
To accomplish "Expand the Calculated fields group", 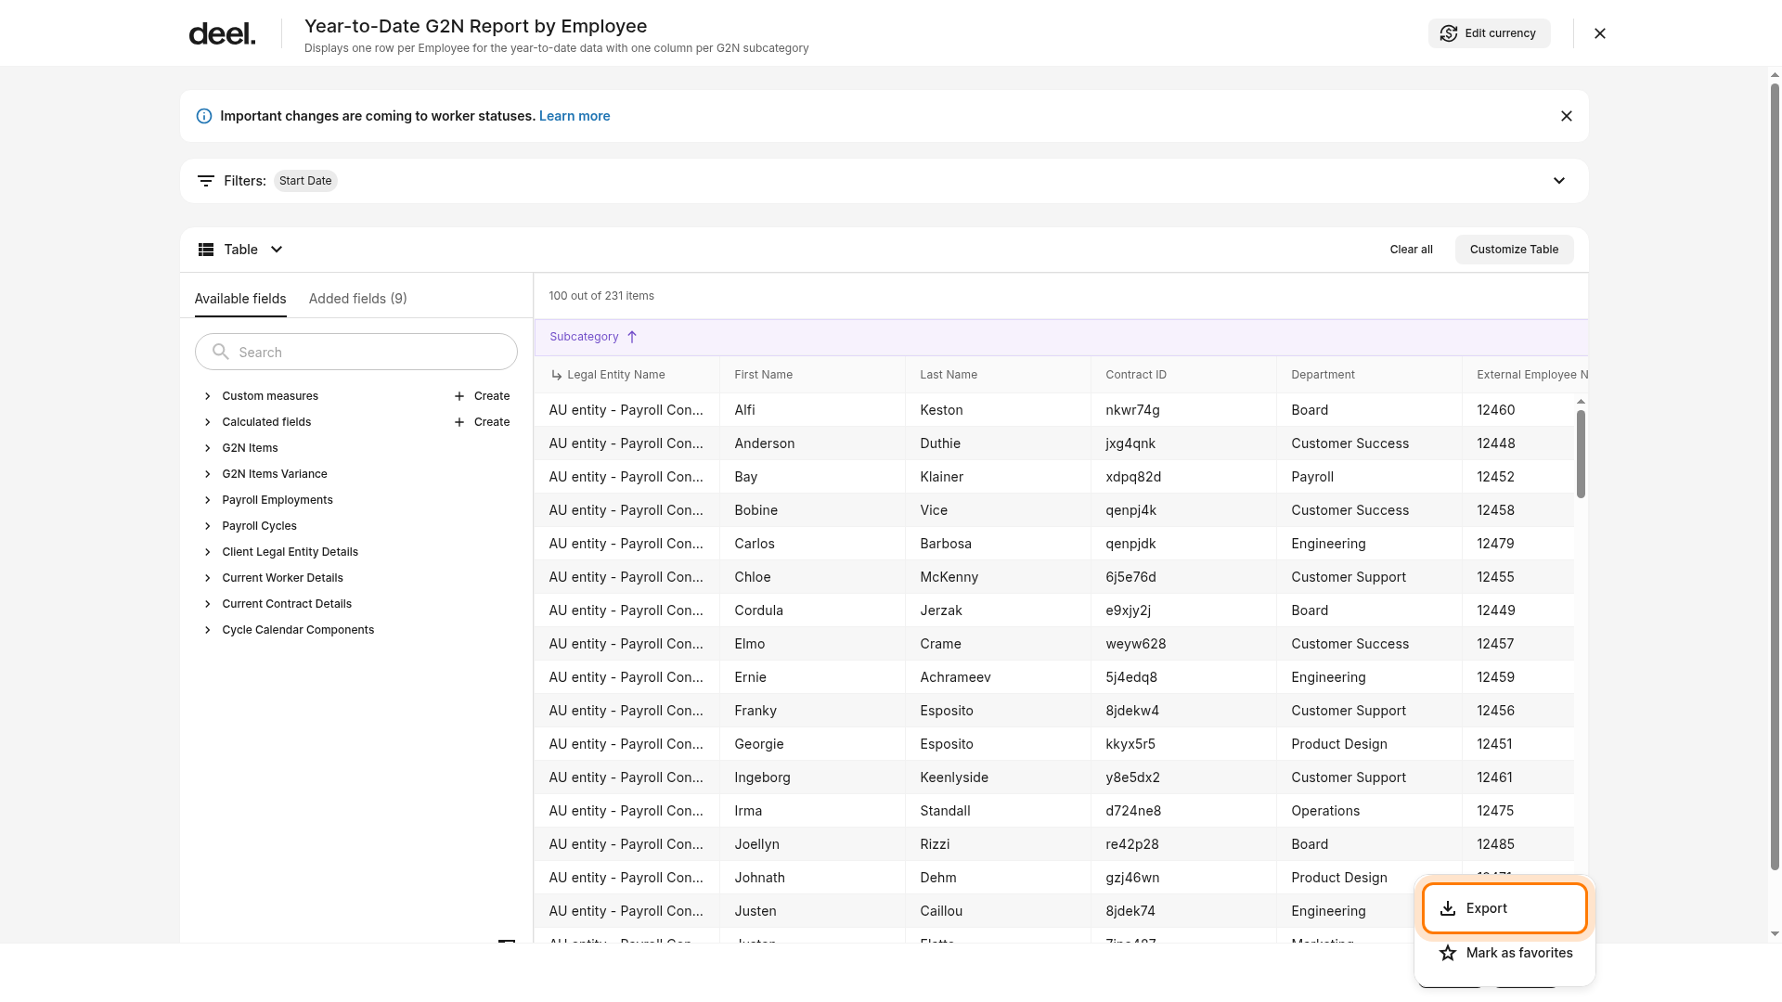I will point(208,422).
